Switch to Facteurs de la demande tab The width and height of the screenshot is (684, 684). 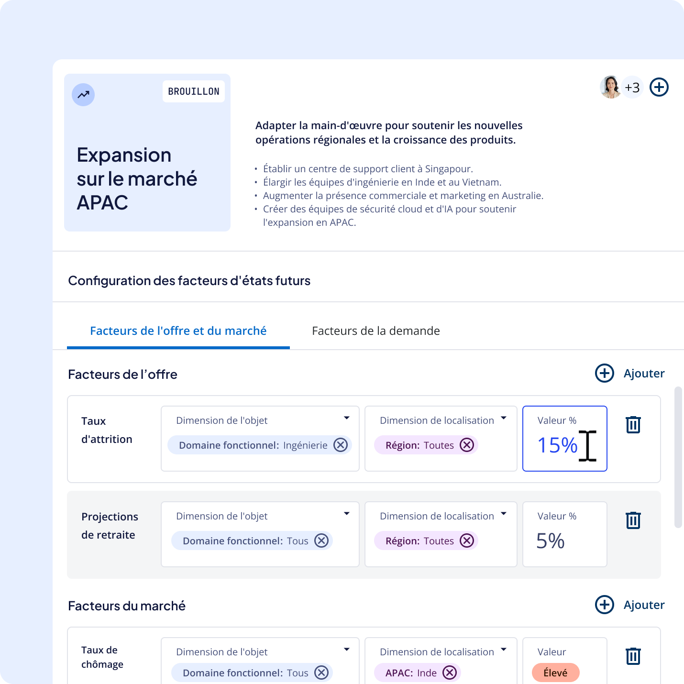[375, 331]
